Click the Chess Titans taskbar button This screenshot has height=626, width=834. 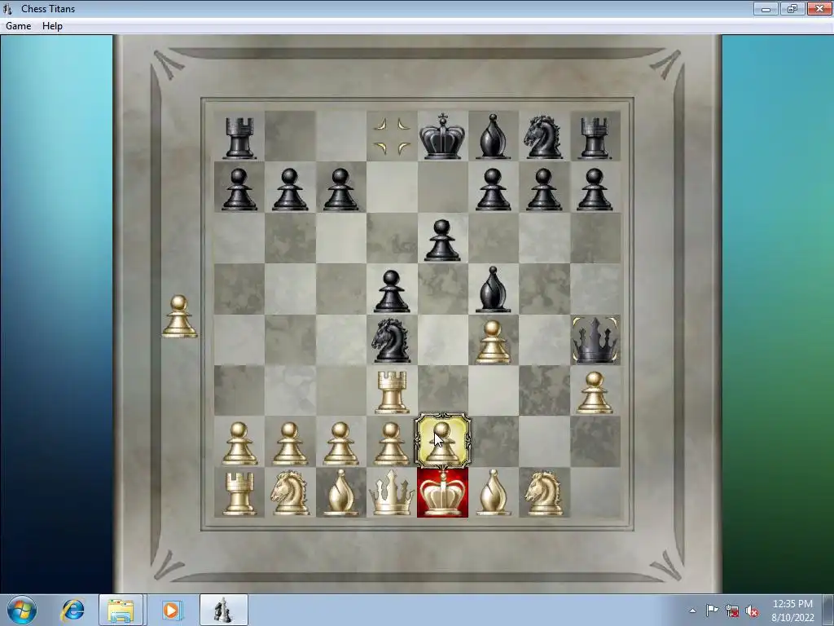(224, 610)
